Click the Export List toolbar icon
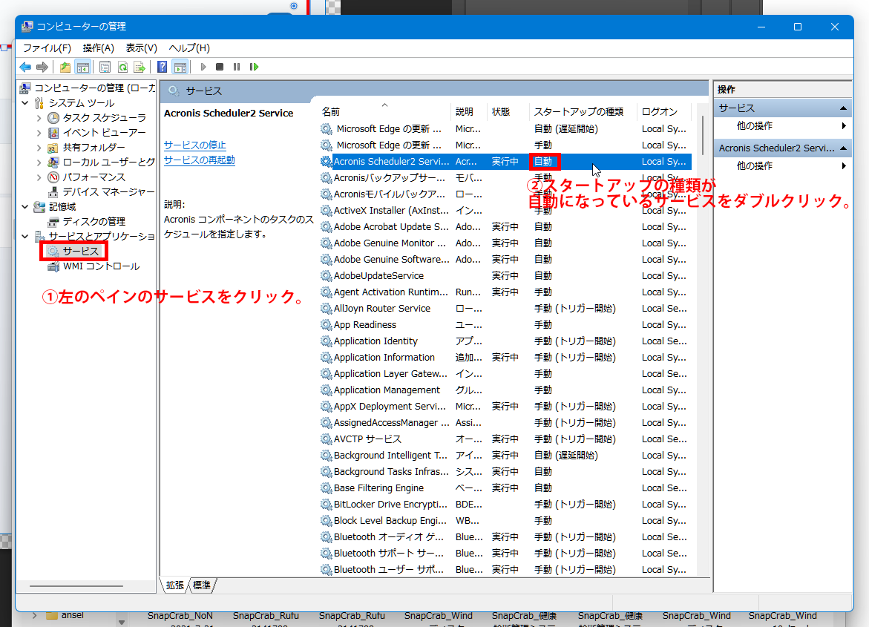 [x=140, y=67]
